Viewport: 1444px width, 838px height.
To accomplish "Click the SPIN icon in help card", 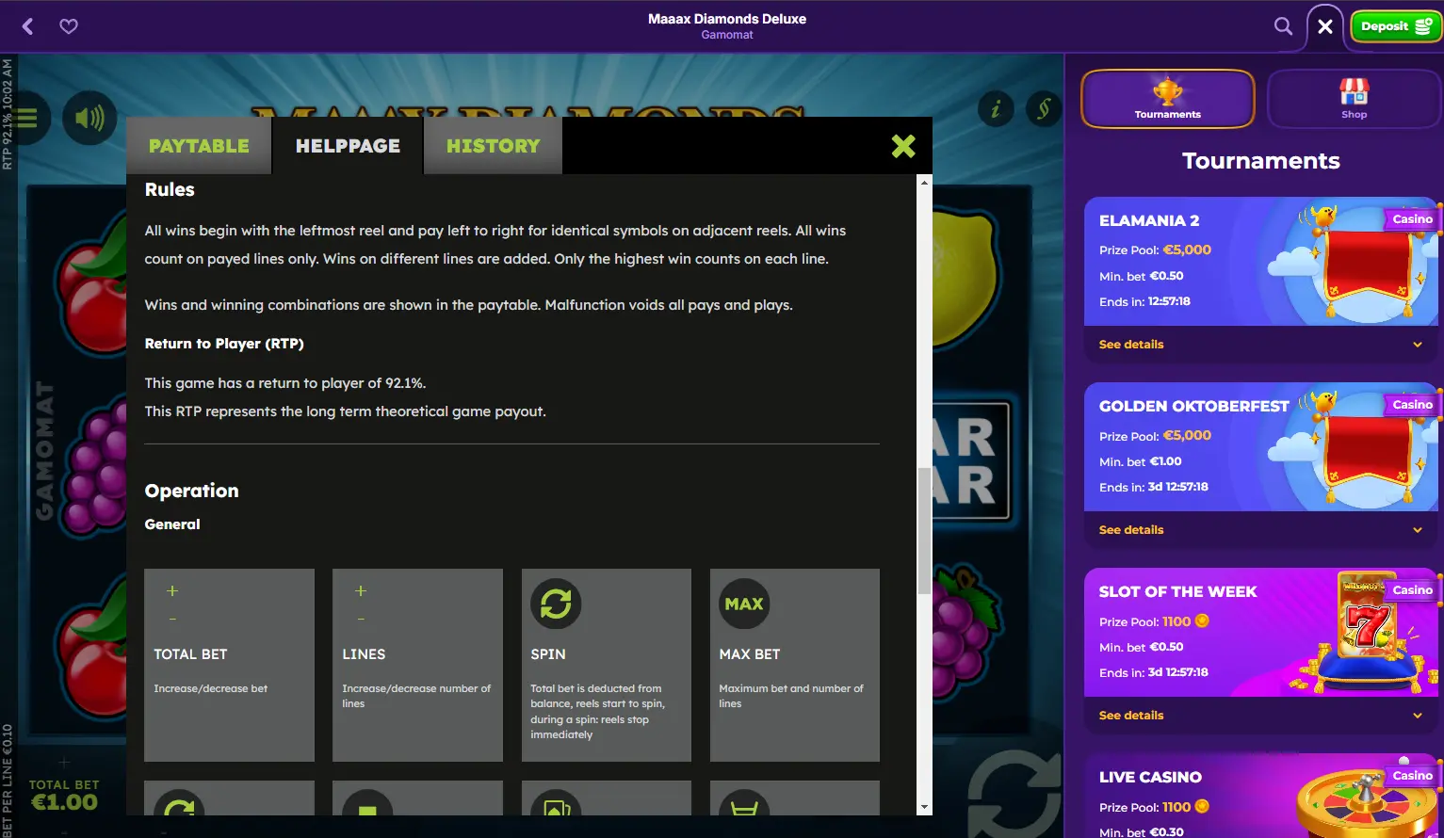I will pyautogui.click(x=556, y=604).
